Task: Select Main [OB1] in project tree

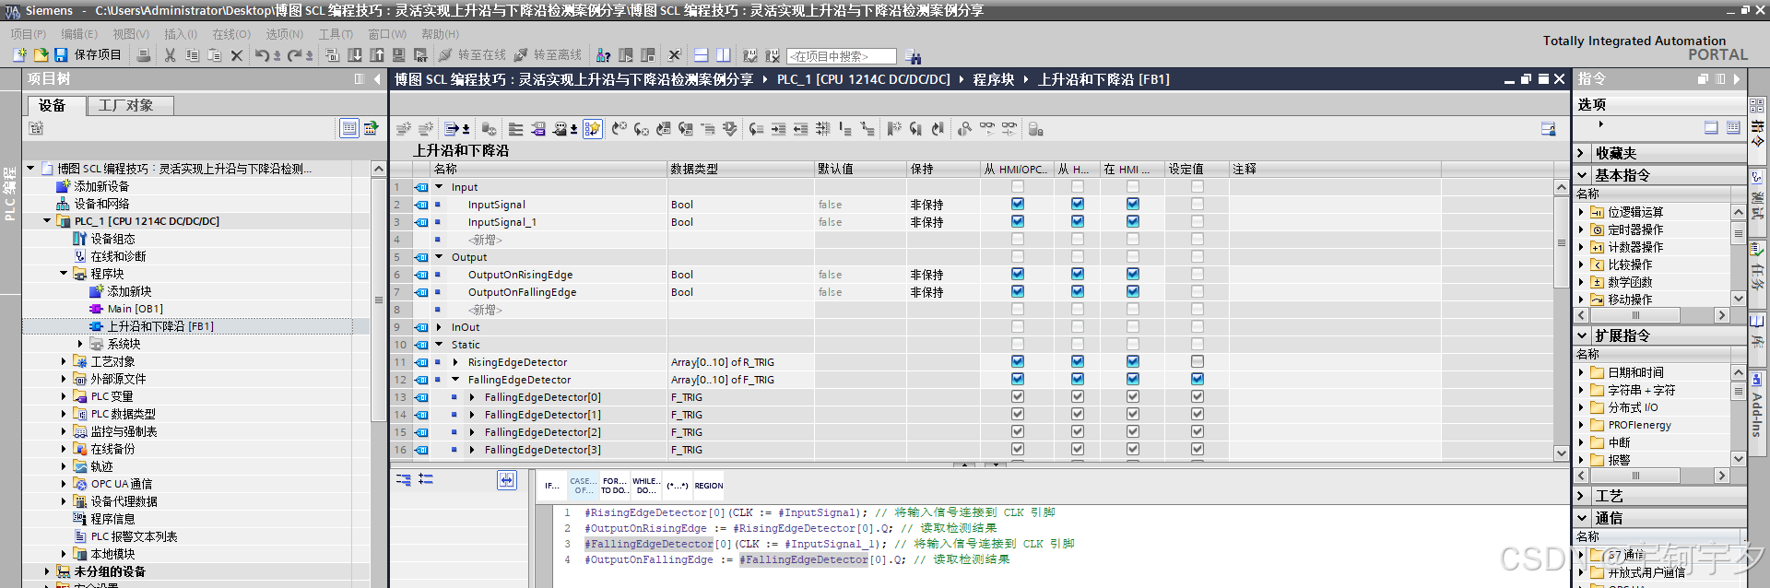Action: [x=135, y=309]
